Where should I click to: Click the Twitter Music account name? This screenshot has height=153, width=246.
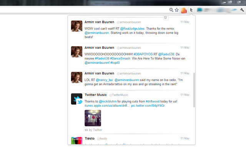(x=96, y=95)
